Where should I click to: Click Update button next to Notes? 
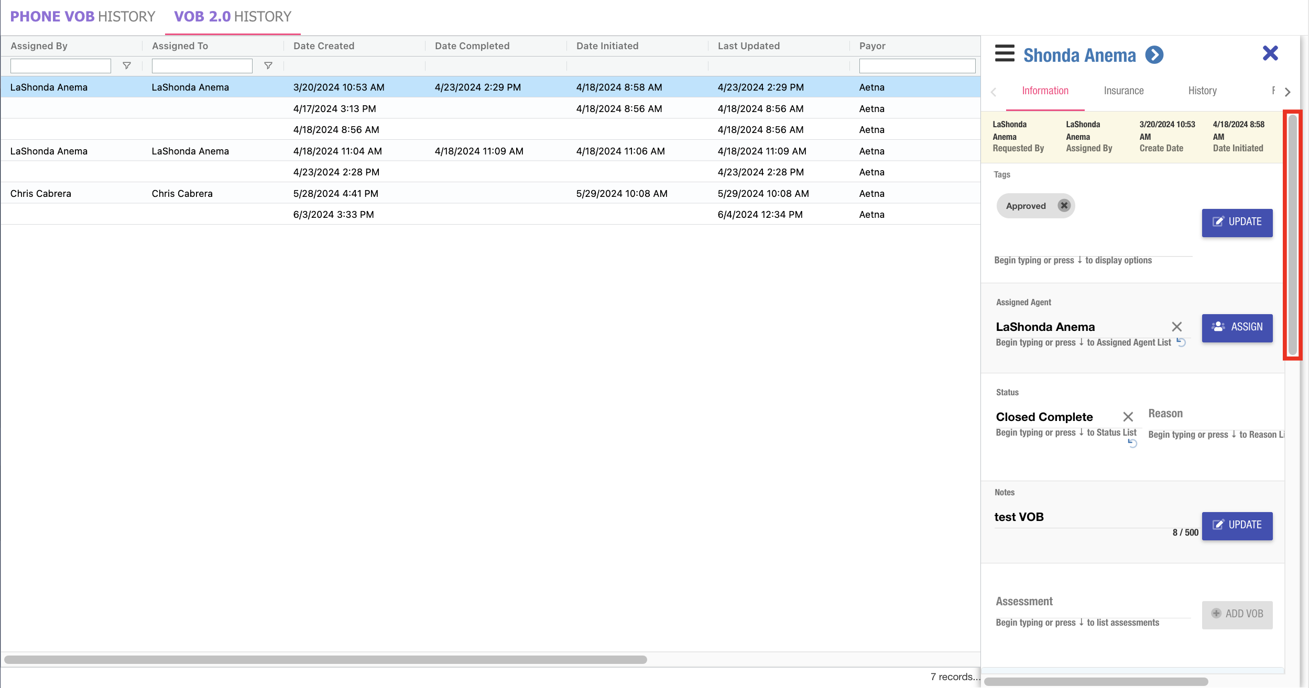1237,525
